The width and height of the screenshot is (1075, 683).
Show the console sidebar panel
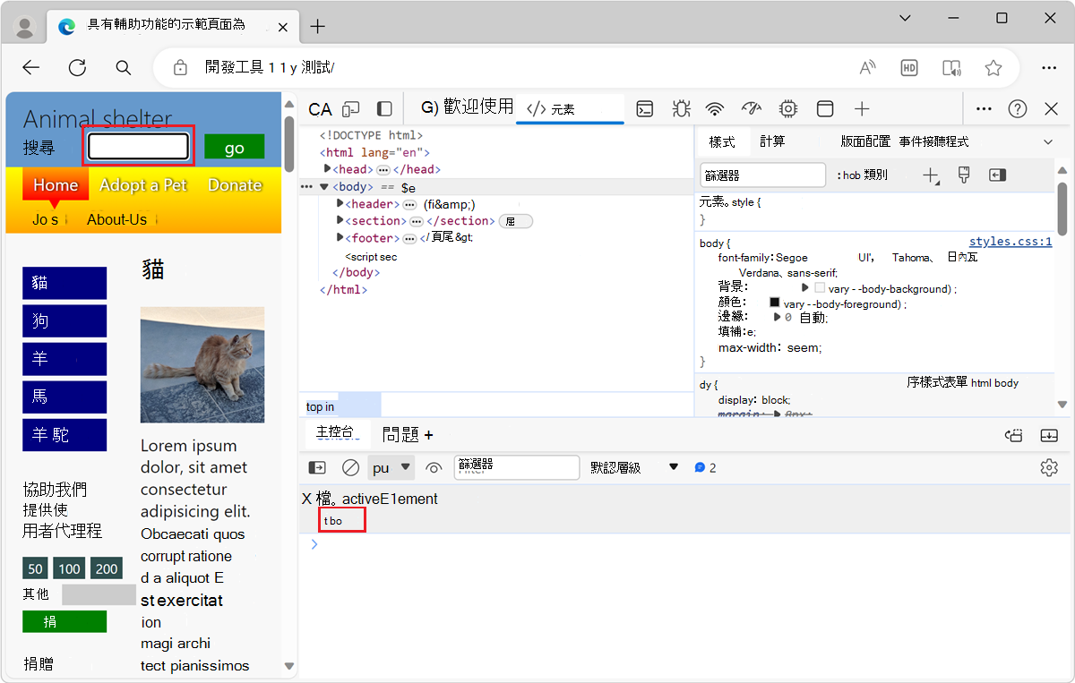click(x=316, y=466)
